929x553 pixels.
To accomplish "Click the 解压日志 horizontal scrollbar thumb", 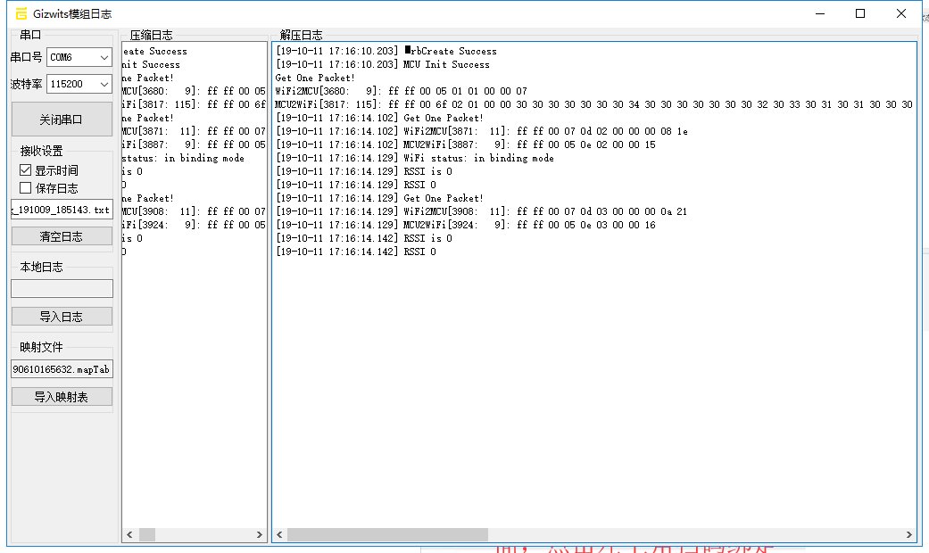I will click(x=387, y=534).
